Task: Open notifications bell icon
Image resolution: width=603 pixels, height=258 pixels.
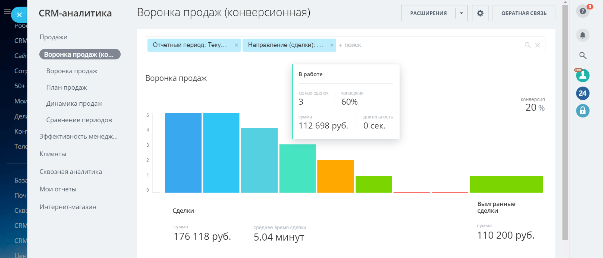Action: [x=582, y=35]
